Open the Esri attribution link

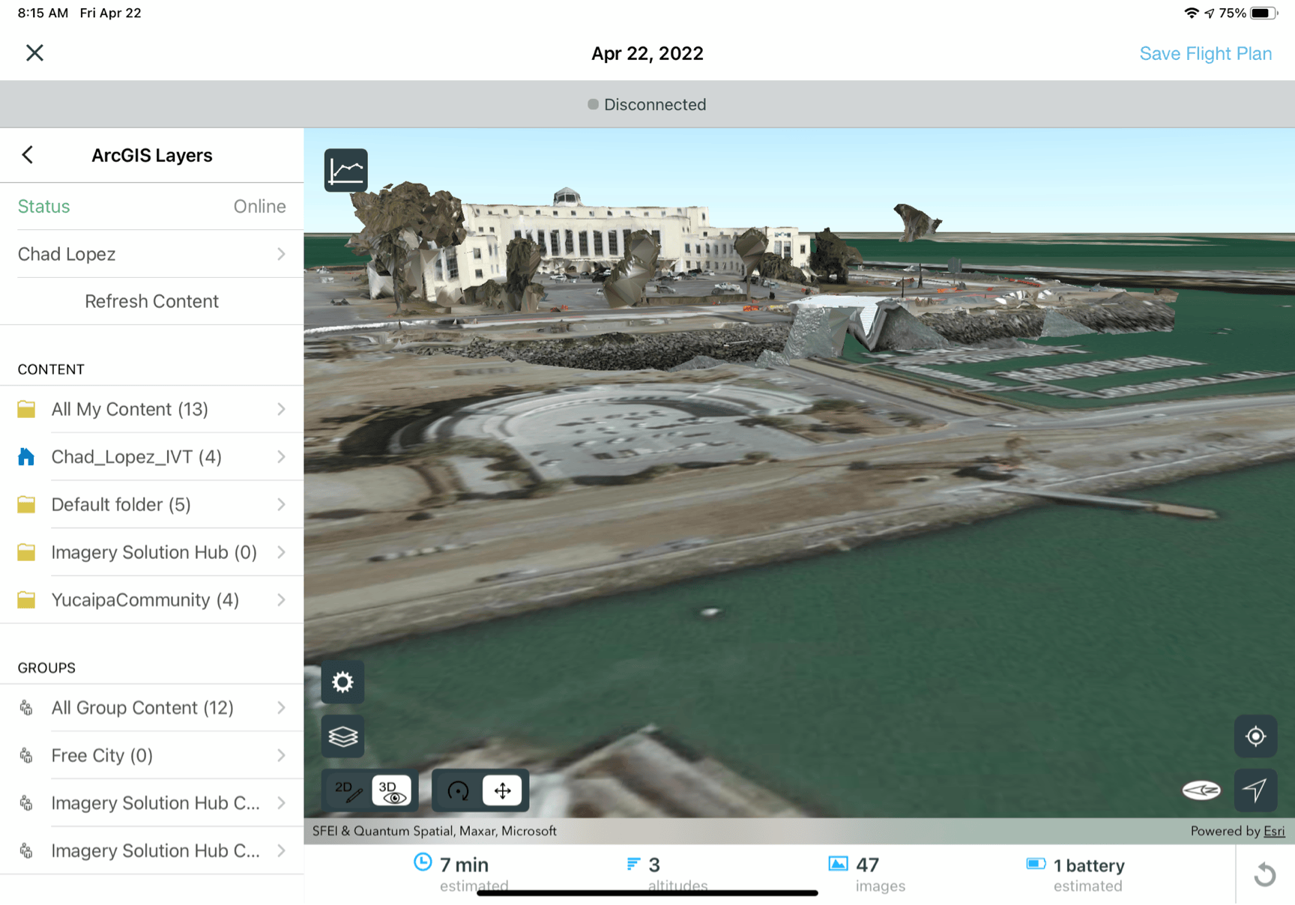tap(1274, 831)
